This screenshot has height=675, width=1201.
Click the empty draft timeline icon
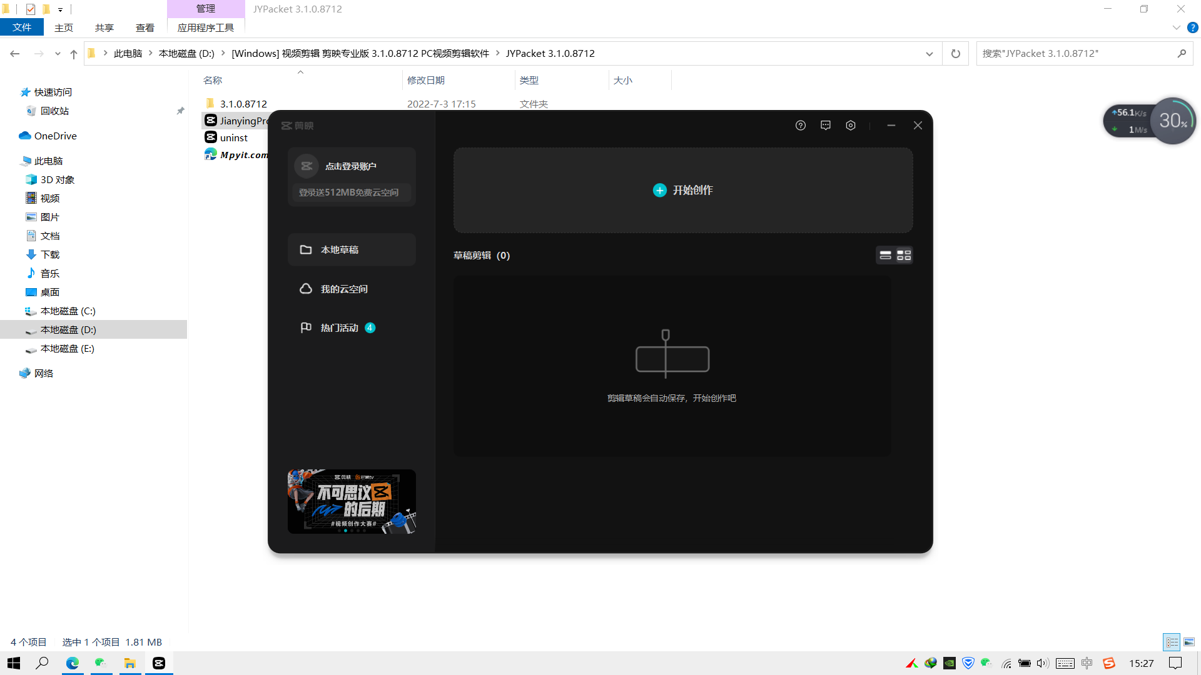coord(672,354)
